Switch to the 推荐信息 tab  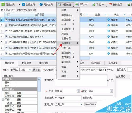[44, 63]
